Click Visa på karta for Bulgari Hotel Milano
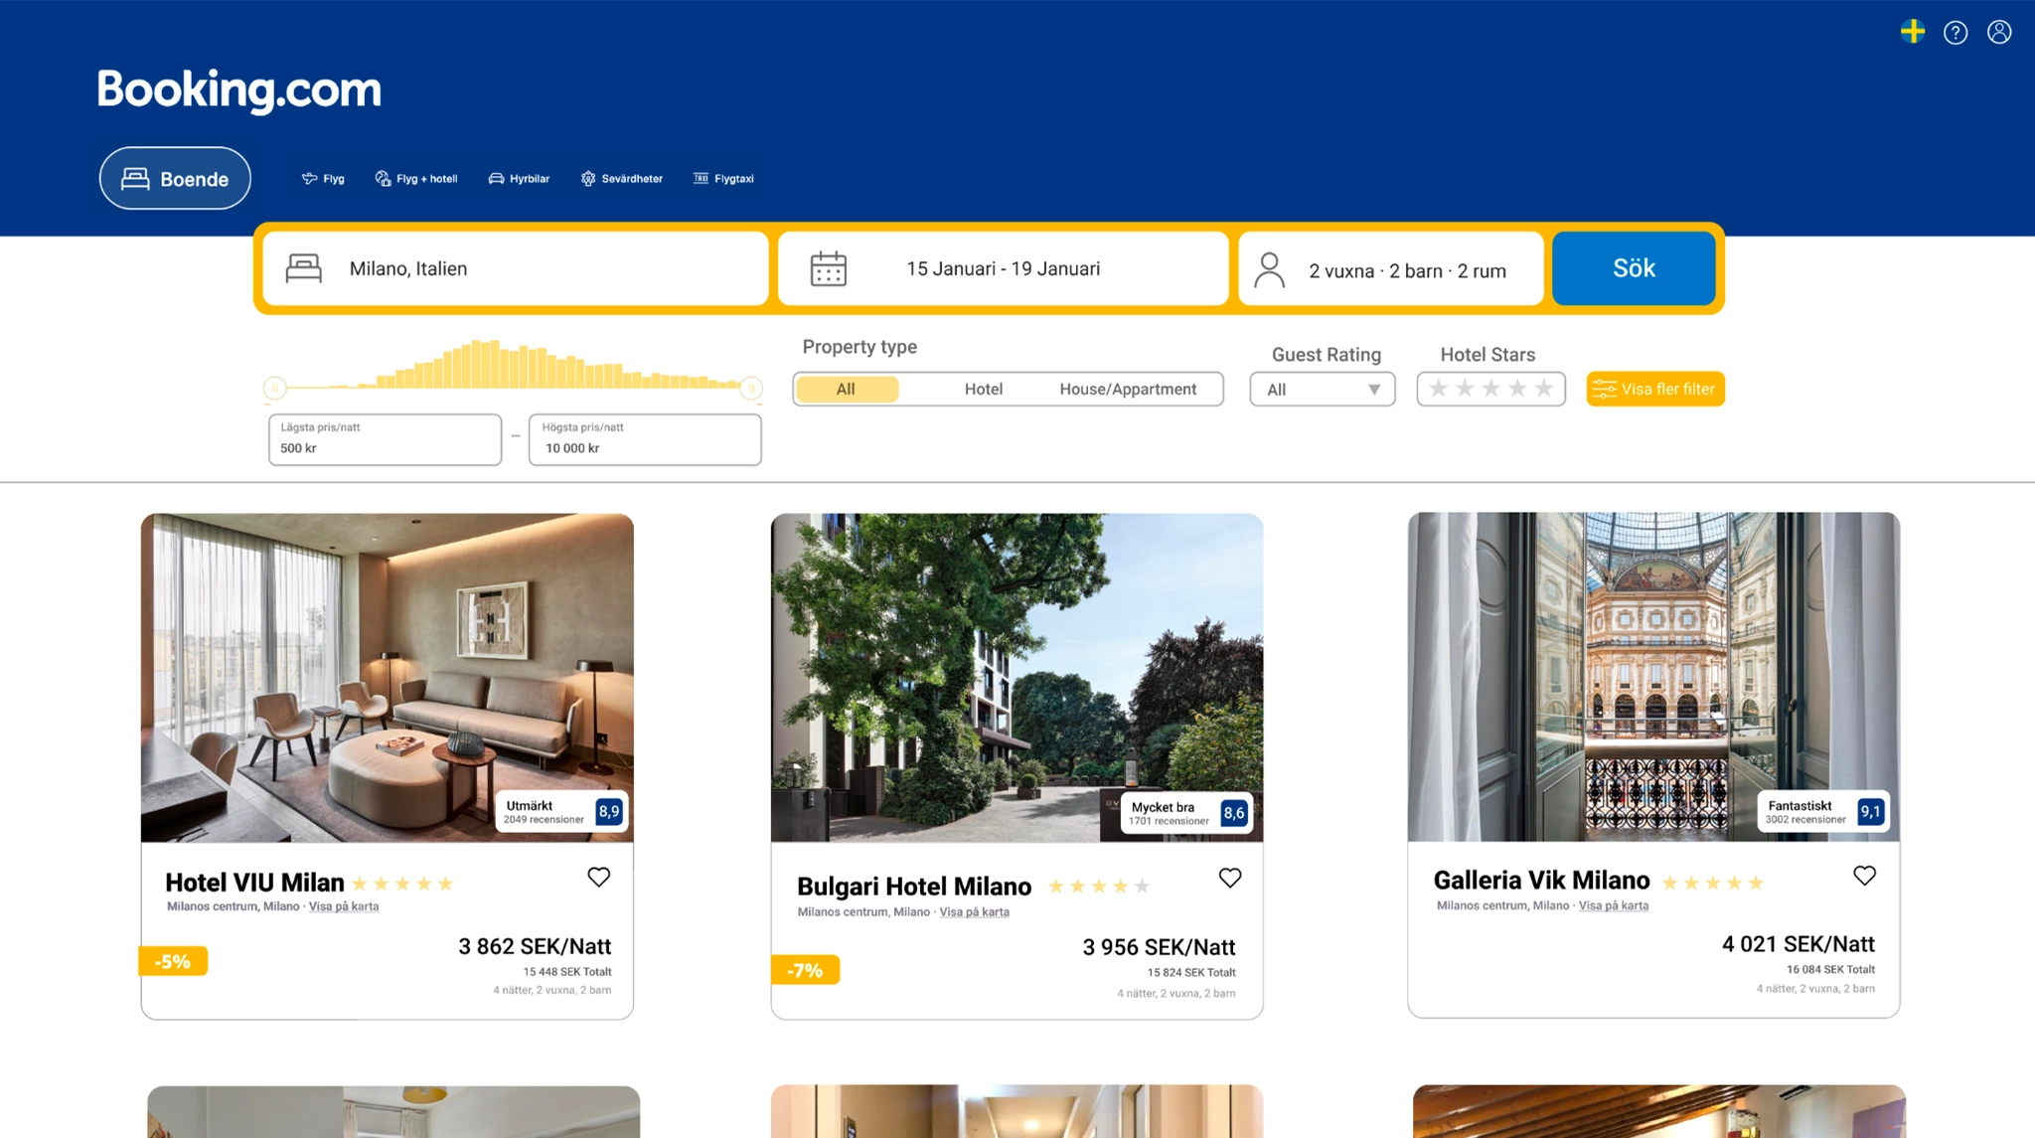The width and height of the screenshot is (2035, 1138). click(974, 912)
